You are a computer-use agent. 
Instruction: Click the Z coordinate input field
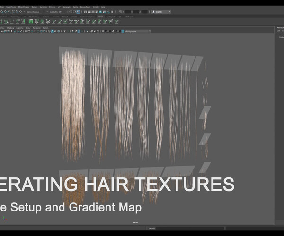(144, 12)
